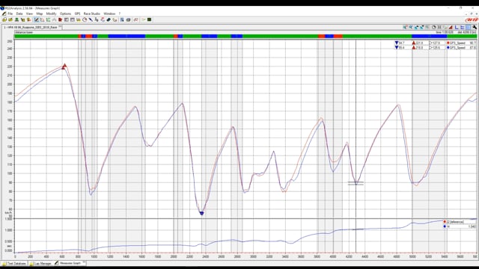Close the Measures Graph bottom tab
479x269 pixels.
tap(85, 262)
